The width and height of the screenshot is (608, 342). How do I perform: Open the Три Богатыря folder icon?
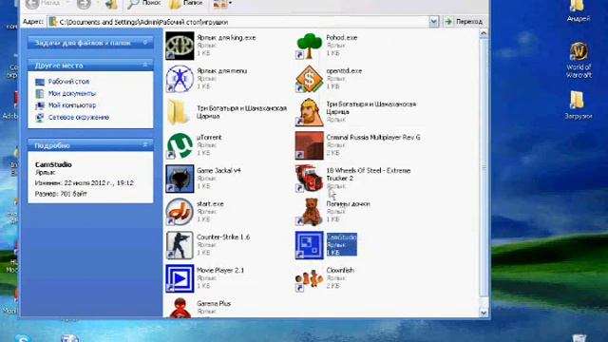tap(180, 112)
